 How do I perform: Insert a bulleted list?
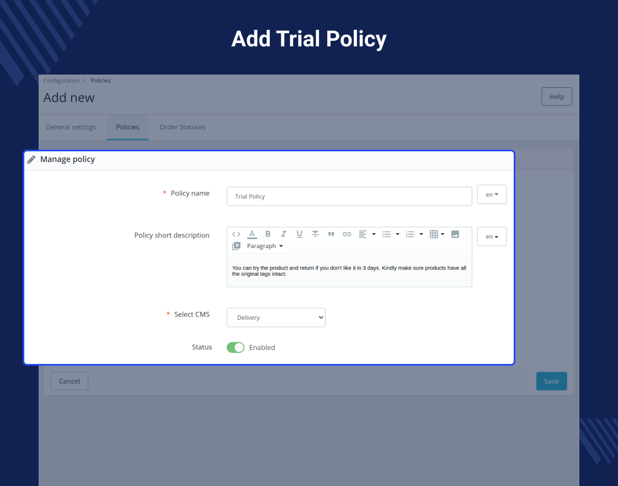[x=386, y=234]
